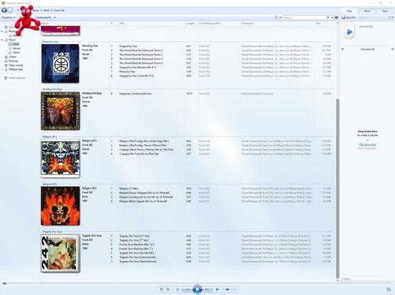
Task: Open the View options dropdown arrow
Action: point(281,17)
